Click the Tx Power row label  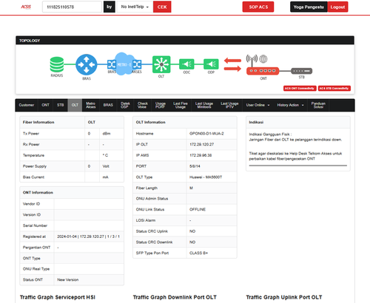click(x=31, y=134)
